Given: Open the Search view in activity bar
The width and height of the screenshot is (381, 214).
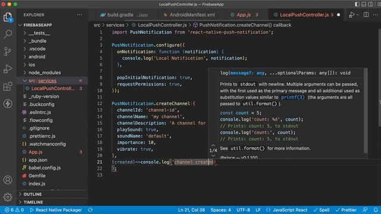Looking at the screenshot, I should 8,34.
